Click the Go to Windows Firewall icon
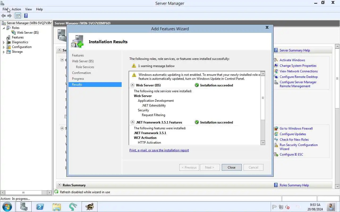340x212 pixels. [x=276, y=129]
